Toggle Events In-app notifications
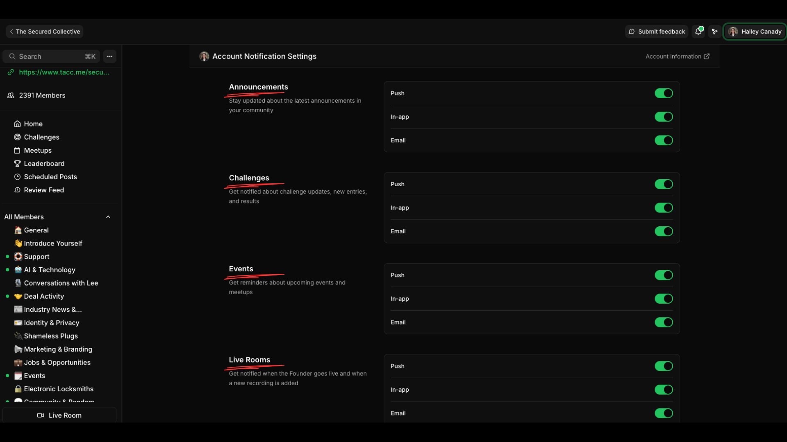787x442 pixels. click(x=664, y=299)
